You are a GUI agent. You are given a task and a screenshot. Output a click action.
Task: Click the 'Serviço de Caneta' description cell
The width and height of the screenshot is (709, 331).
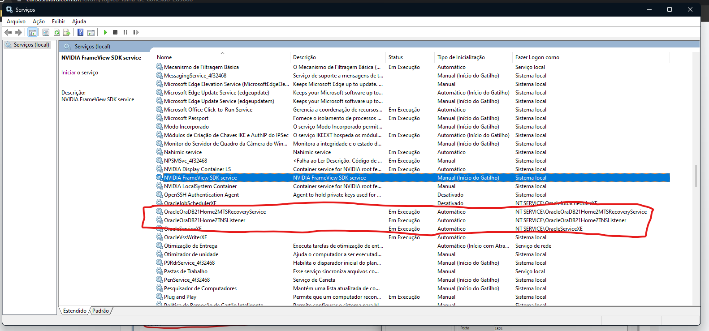[314, 280]
